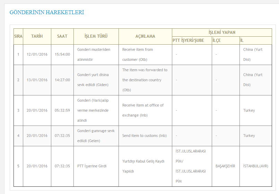Viewport: 279px width, 194px height.
Task: Click date 13/01/2016
Action: (x=37, y=80)
